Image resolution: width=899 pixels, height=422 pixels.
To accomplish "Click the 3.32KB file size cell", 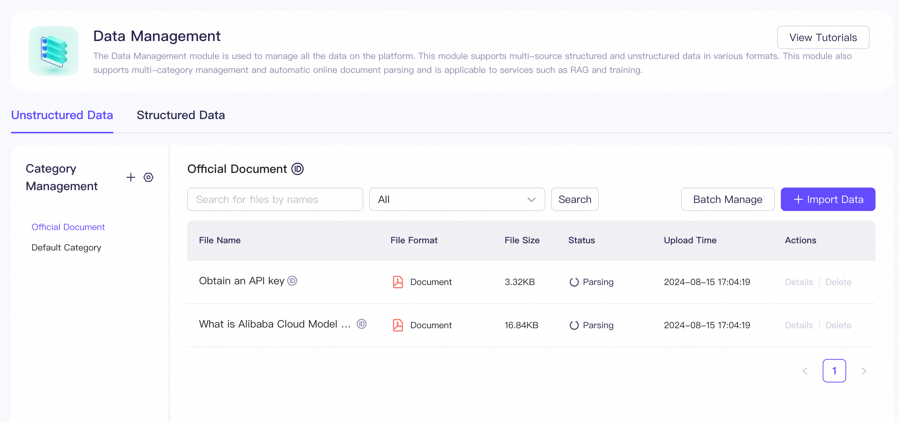I will coord(520,282).
